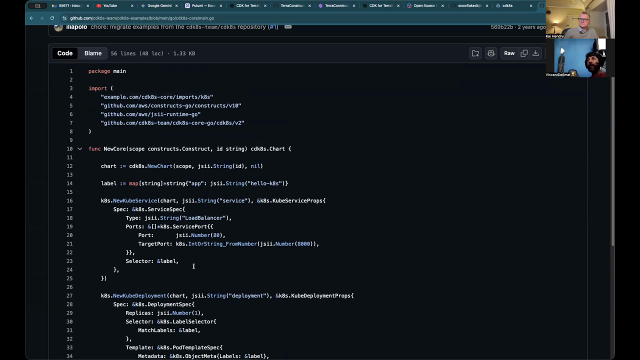Download the raw file
The height and width of the screenshot is (360, 640).
click(535, 53)
